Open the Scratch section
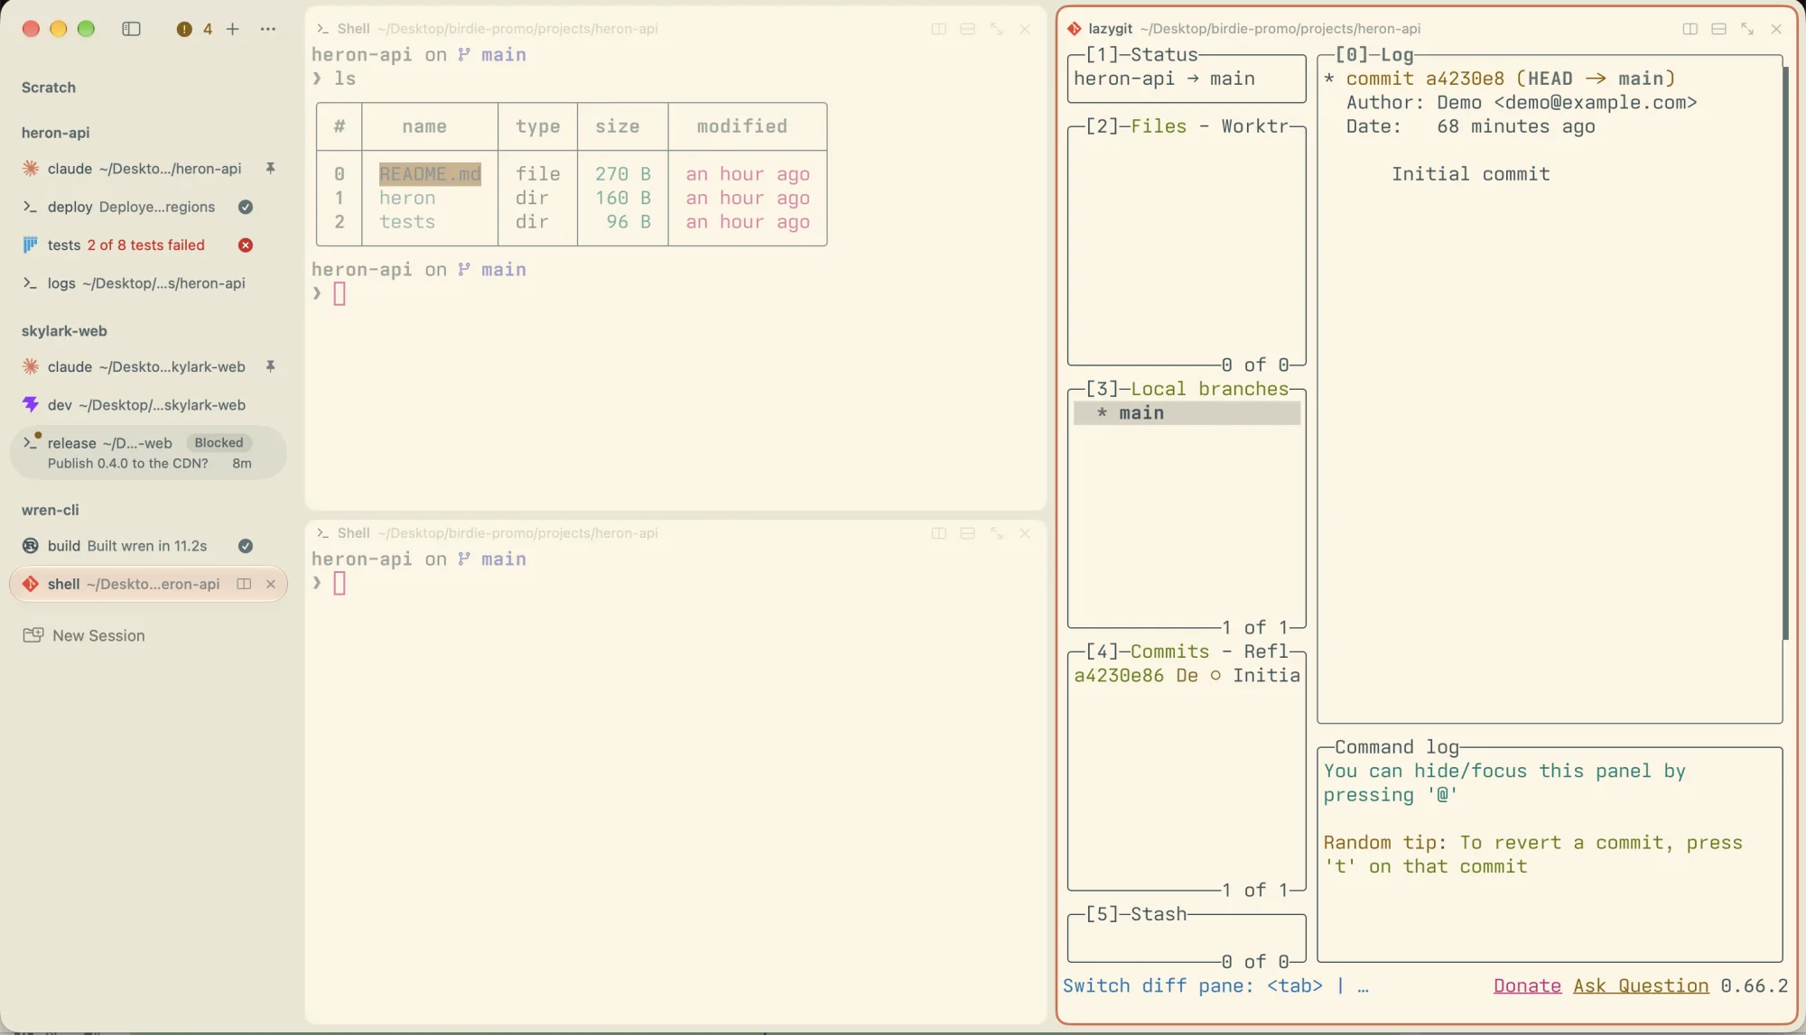 click(49, 88)
